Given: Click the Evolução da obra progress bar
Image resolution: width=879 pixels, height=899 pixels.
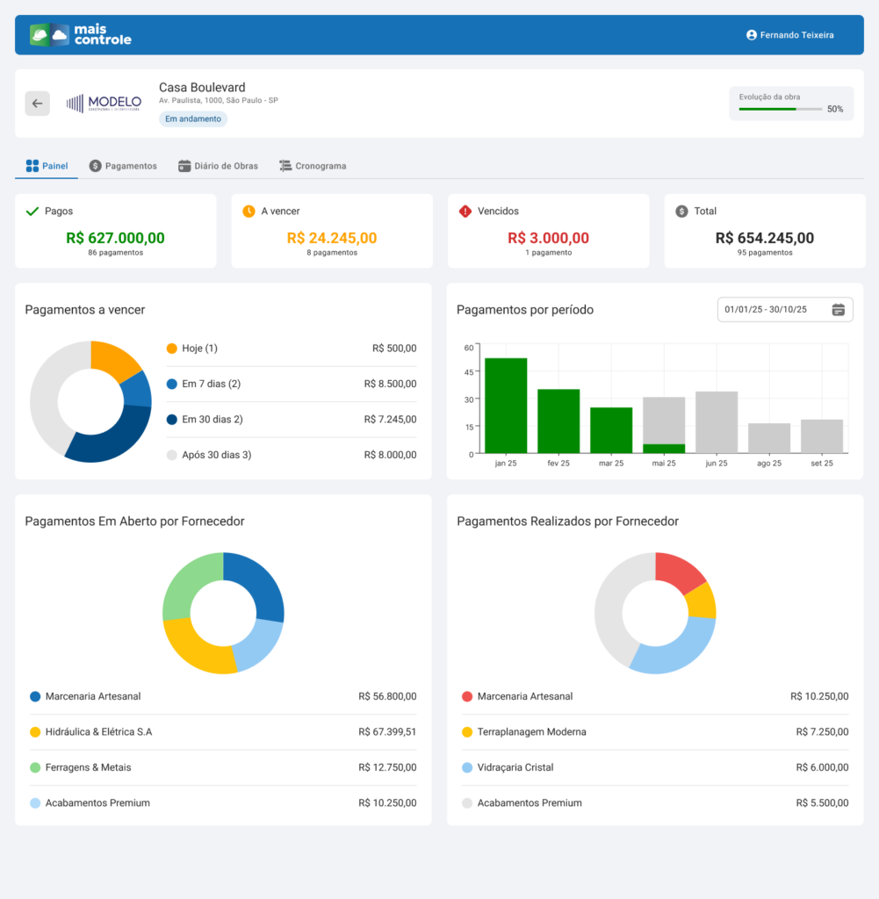Looking at the screenshot, I should [780, 110].
